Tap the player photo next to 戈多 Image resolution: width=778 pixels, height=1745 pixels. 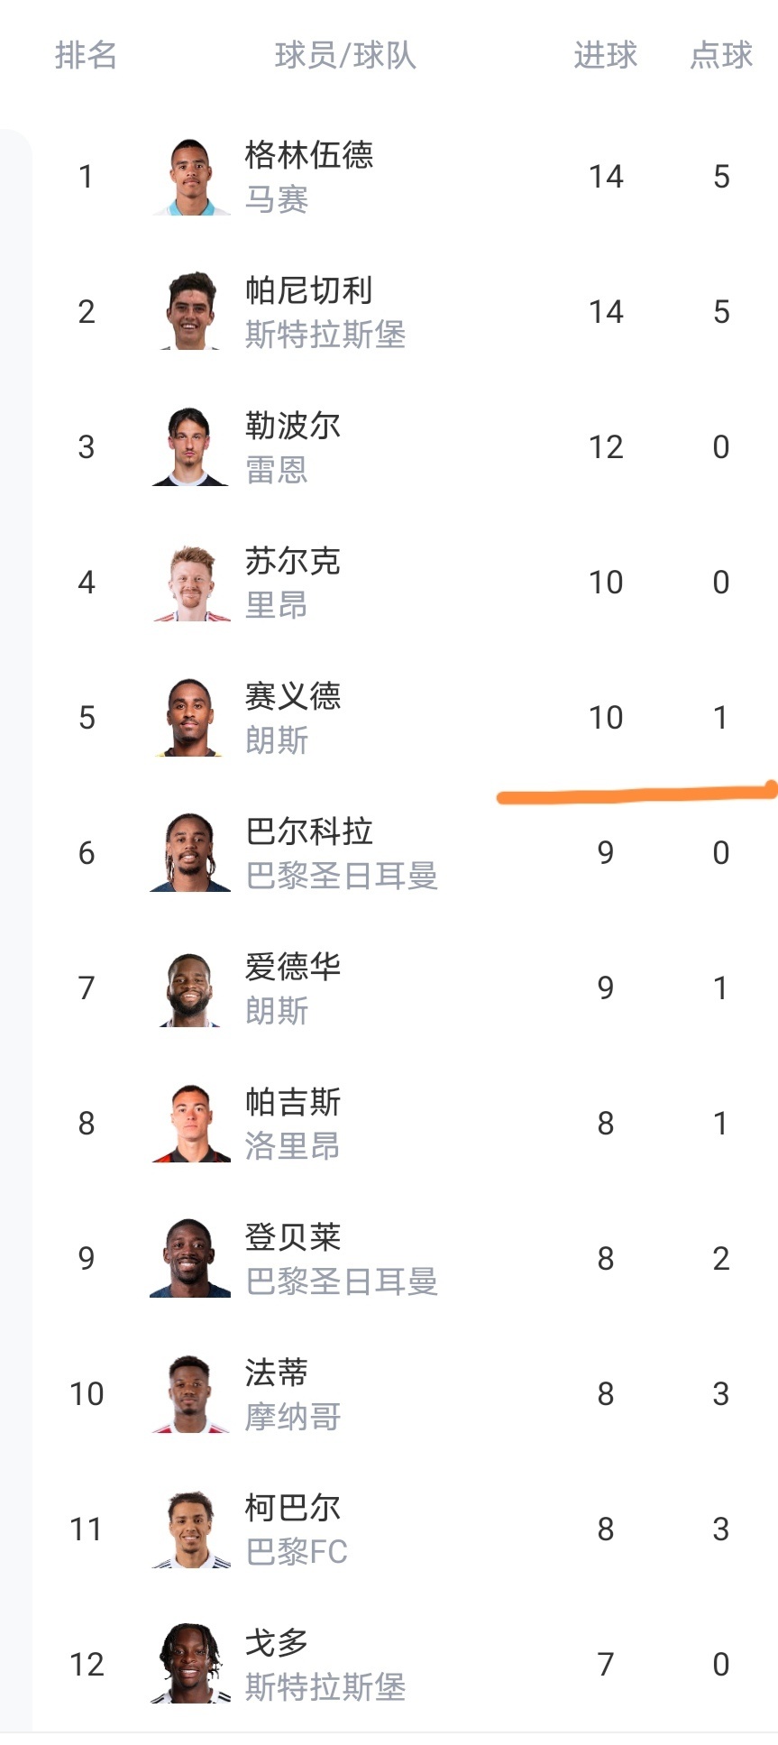tap(190, 1665)
